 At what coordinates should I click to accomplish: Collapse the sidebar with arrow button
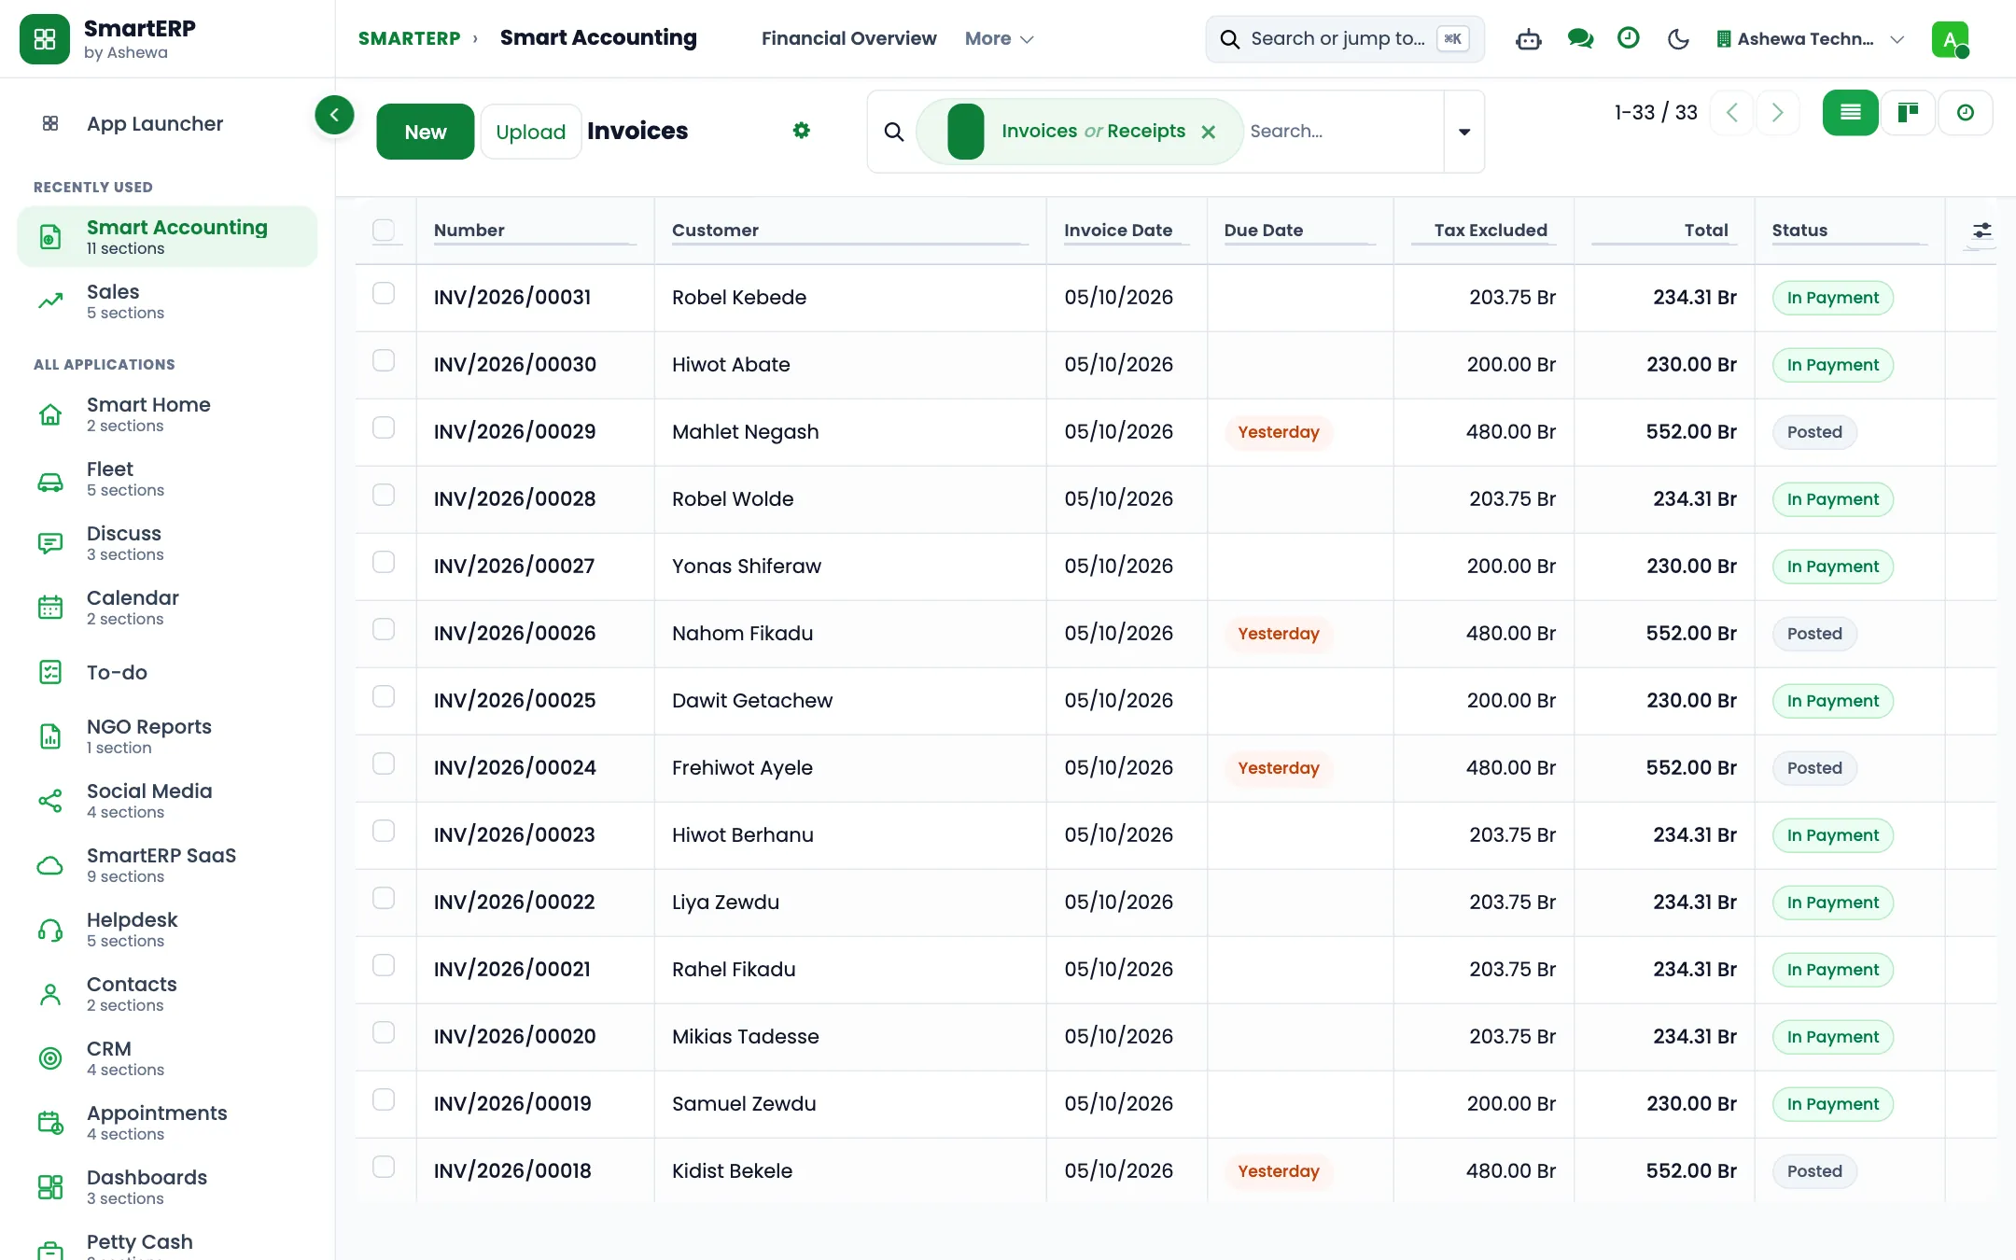pyautogui.click(x=334, y=115)
